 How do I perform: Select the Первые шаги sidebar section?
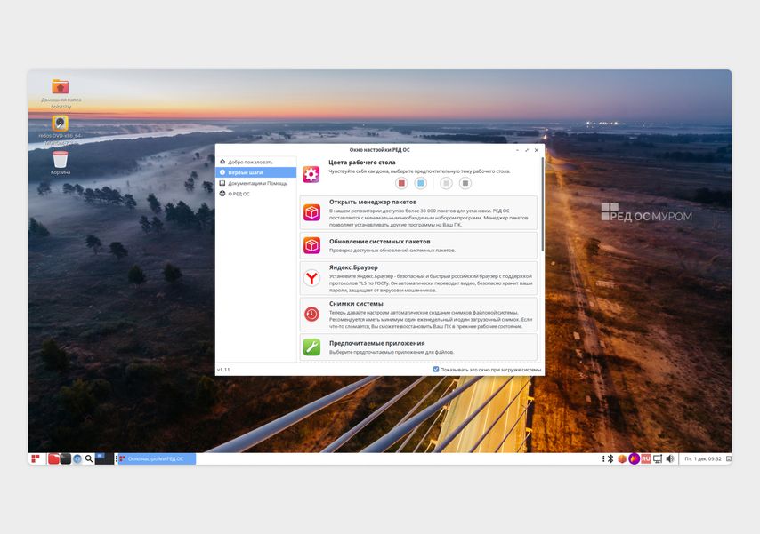[x=256, y=172]
